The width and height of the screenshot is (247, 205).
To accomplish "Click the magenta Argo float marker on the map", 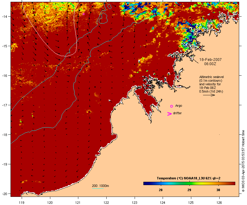I will (84, 14).
